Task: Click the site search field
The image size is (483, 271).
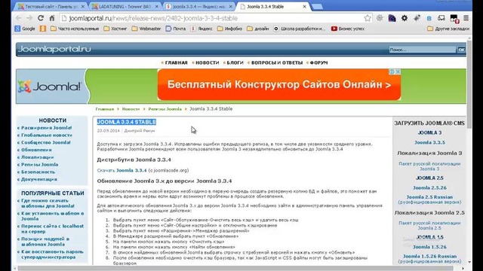Action: [423, 50]
